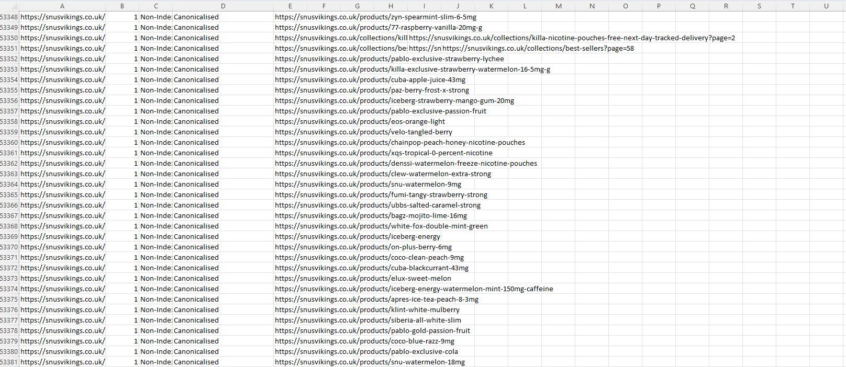Screen dimensions: 846x367
Task: Click cuba-blackcurrant-43mg URL cell
Action: tap(372, 268)
